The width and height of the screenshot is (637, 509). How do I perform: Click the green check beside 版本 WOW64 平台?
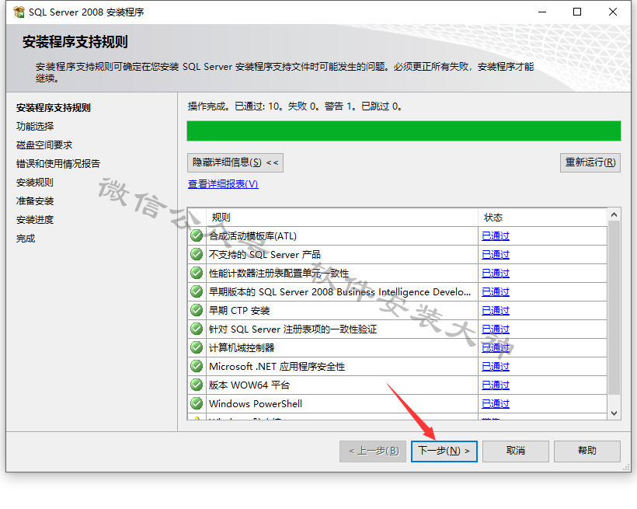point(197,385)
